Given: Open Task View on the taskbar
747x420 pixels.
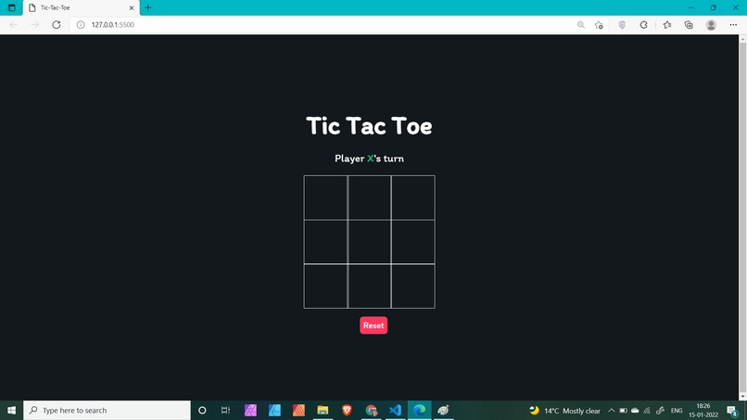Looking at the screenshot, I should [225, 410].
